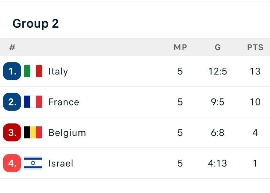Click France's 10 points value

[x=255, y=102]
